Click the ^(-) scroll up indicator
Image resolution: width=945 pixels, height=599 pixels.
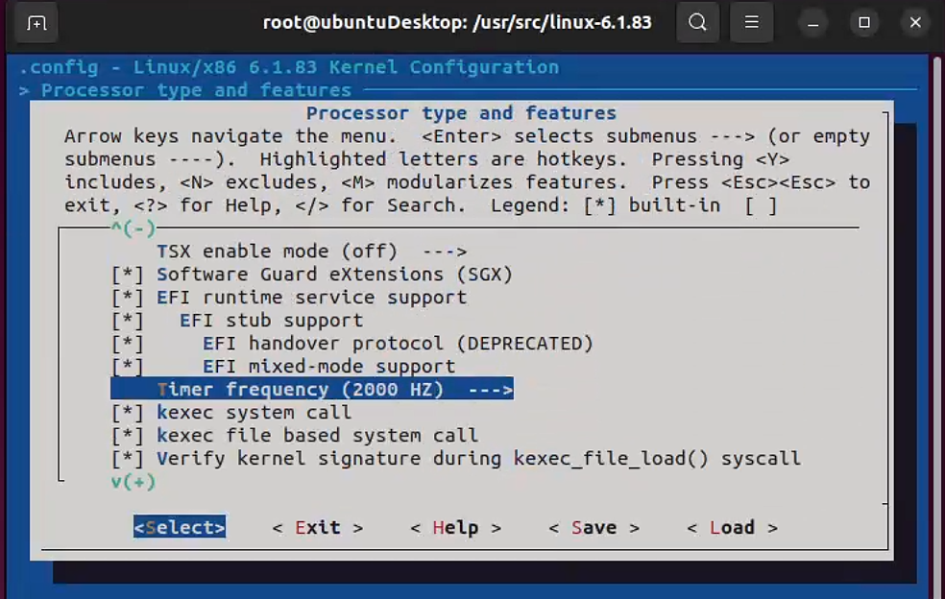[x=133, y=228]
